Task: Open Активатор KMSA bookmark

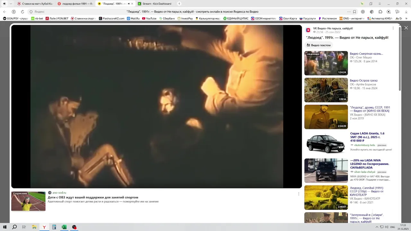Action: coord(380,19)
